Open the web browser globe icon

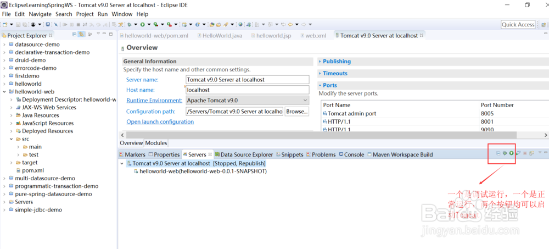[x=240, y=25]
